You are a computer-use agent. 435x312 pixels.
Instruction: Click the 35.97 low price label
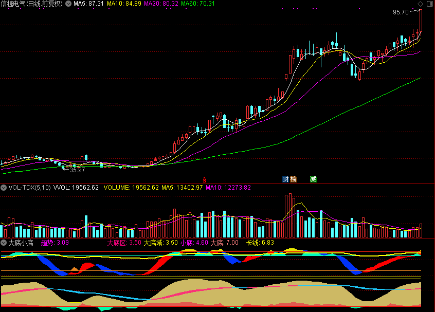(77, 170)
